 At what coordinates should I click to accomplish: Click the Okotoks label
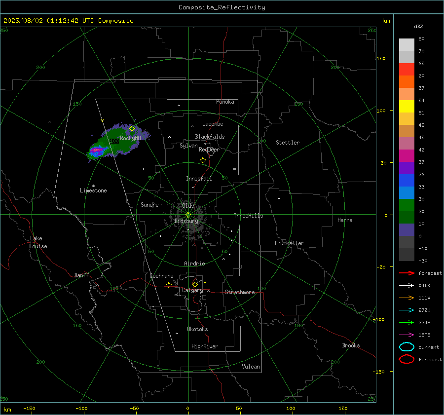point(197,329)
